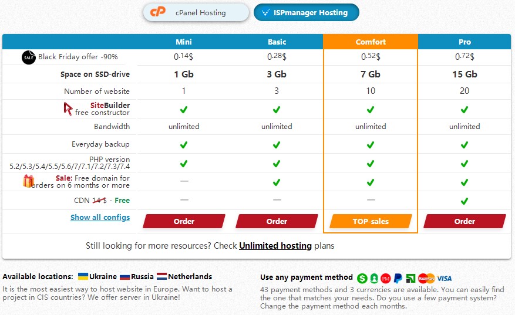
Task: Click the Pro plan CDN checkmark
Action: [x=464, y=201]
